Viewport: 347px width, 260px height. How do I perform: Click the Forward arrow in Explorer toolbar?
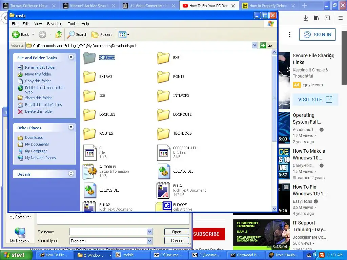coord(42,35)
